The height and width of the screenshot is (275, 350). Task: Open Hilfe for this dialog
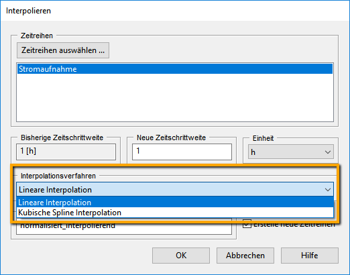click(310, 256)
